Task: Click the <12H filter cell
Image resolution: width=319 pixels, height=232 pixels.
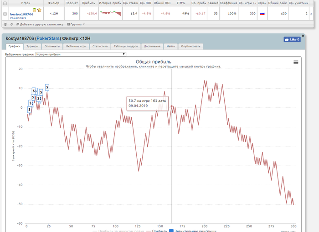Action: pos(54,14)
